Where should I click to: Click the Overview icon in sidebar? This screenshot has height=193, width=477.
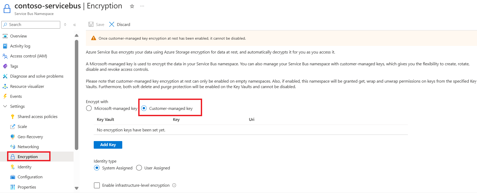(x=5, y=36)
